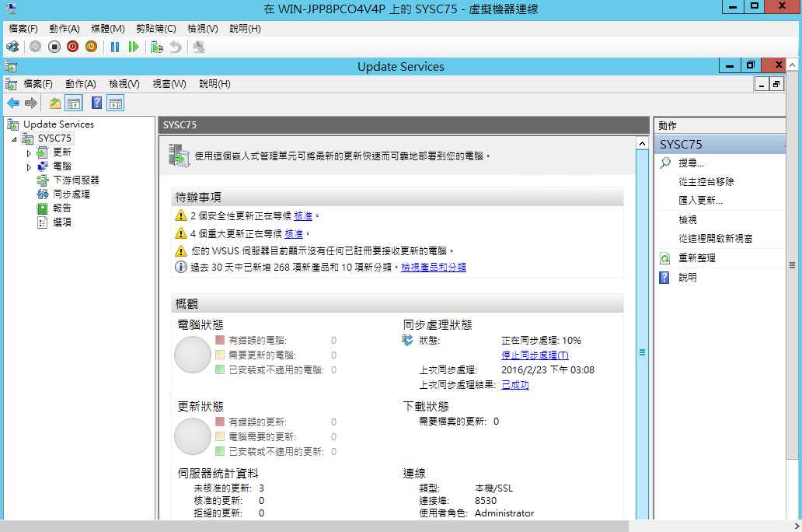
Task: Turn off the virtual machine via toolbar
Action: pyautogui.click(x=54, y=47)
